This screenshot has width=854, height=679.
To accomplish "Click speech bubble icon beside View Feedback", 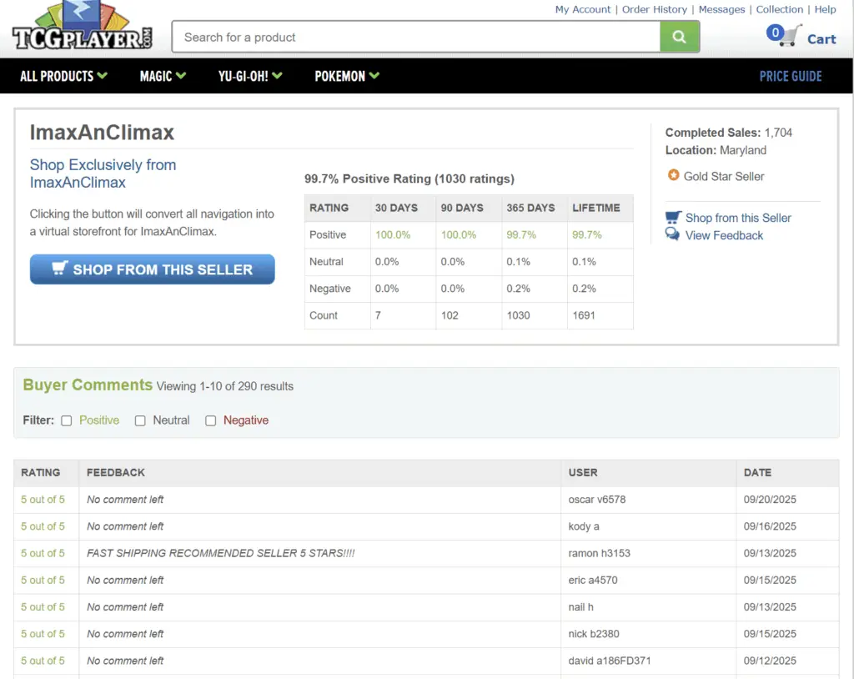I will (x=673, y=235).
